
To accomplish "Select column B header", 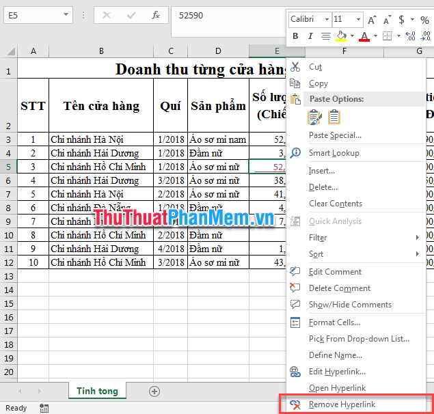I will point(101,51).
